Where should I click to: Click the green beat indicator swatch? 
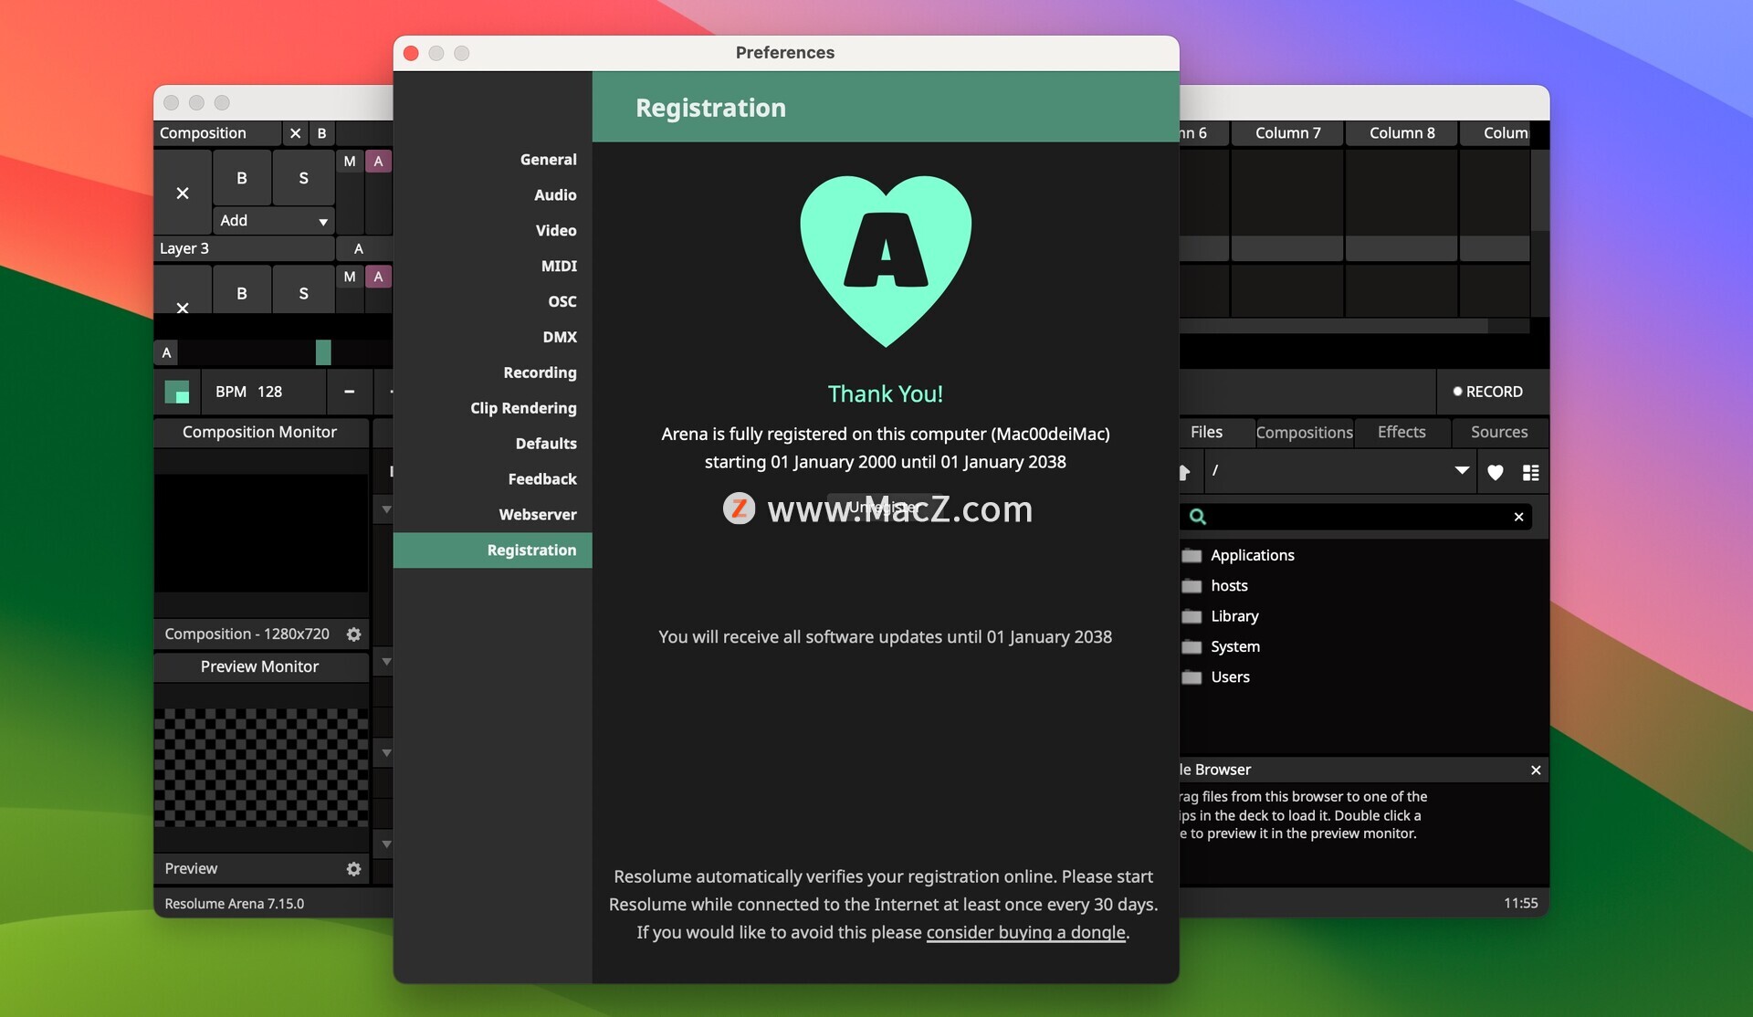(x=177, y=392)
